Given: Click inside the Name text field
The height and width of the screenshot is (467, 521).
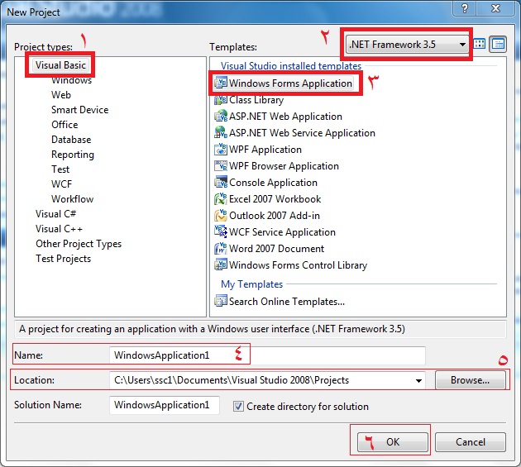Looking at the screenshot, I should (x=267, y=355).
